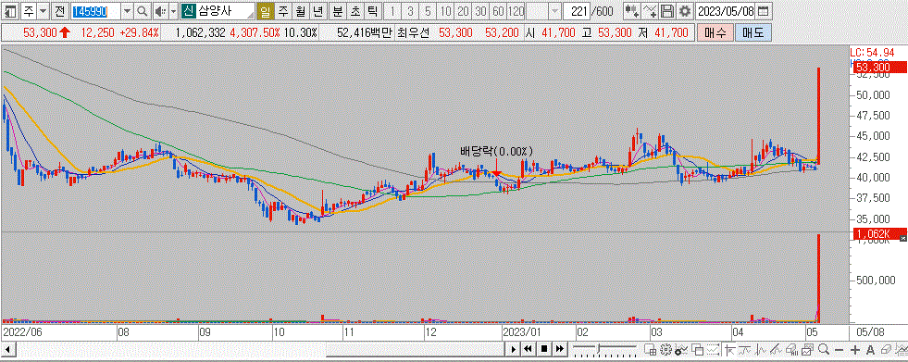Open the dotted gear indicator settings icon
The image size is (908, 362).
pyautogui.click(x=665, y=349)
